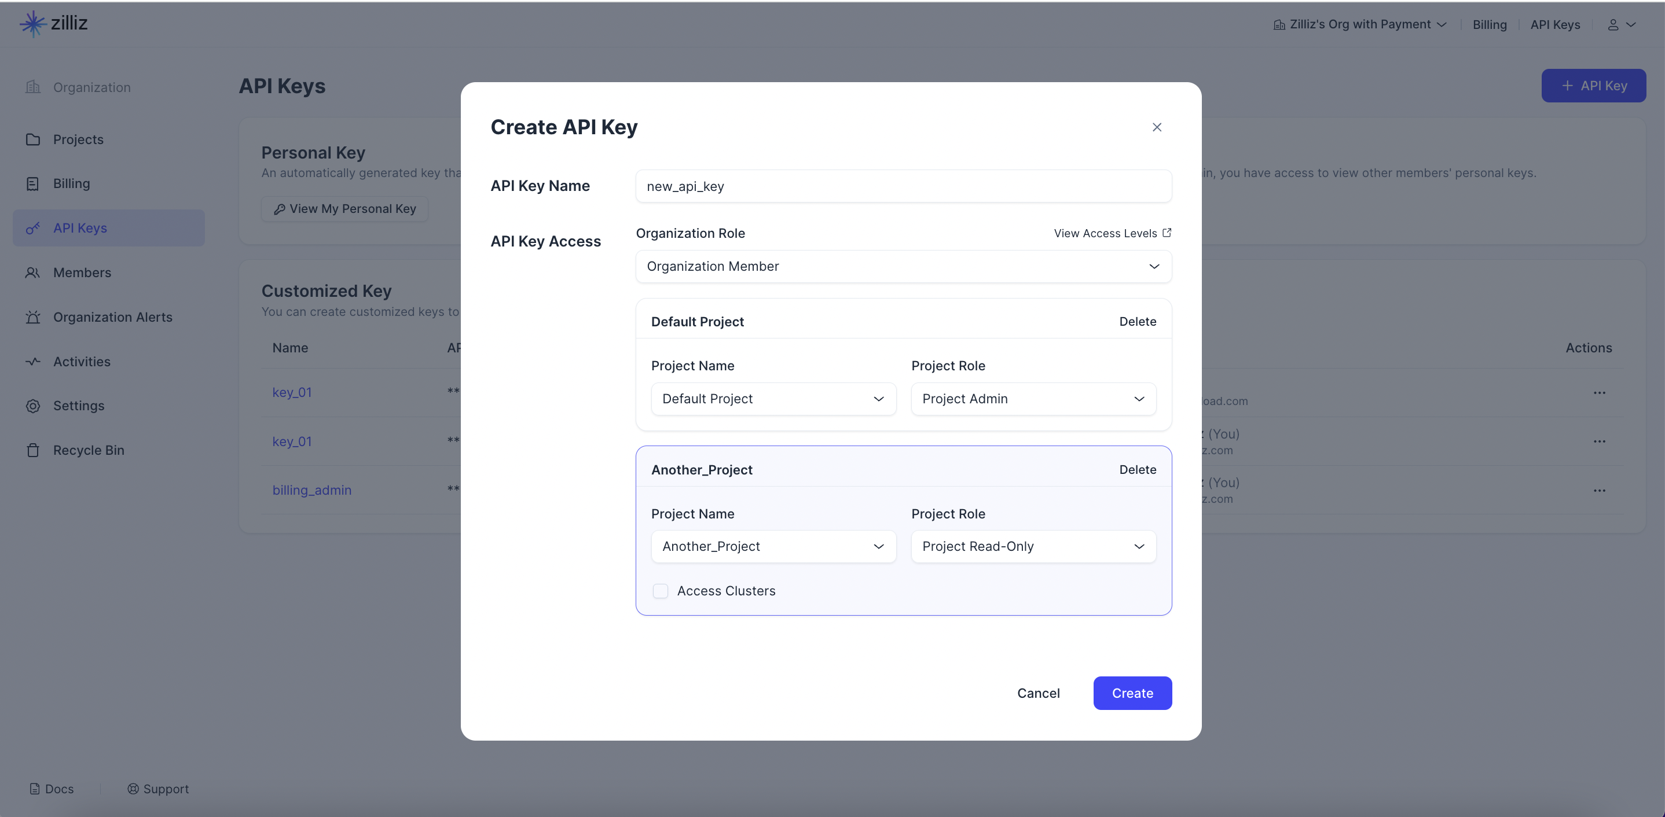Click the Settings gear icon in sidebar

[x=33, y=406]
